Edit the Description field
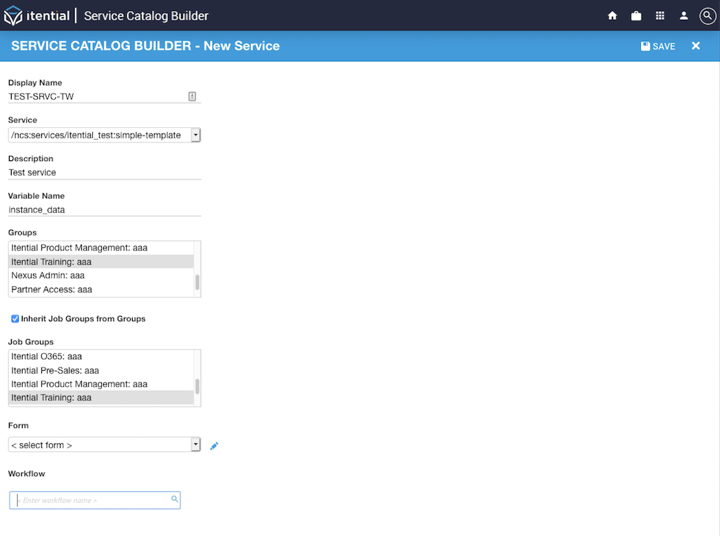The height and width of the screenshot is (536, 720). pos(105,173)
